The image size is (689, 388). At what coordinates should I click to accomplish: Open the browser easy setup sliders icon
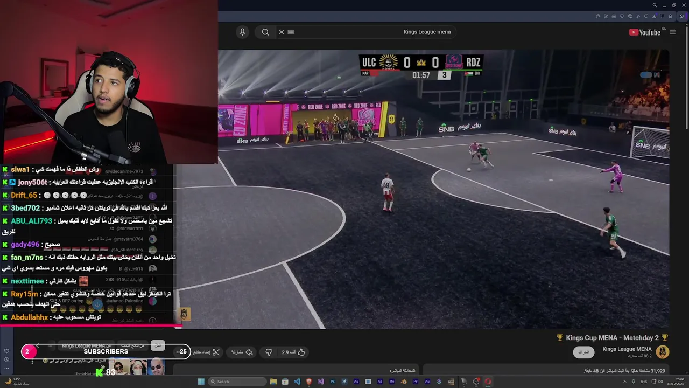click(662, 16)
